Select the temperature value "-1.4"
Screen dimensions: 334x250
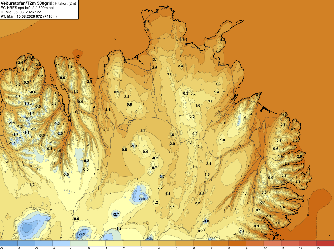click(31, 113)
